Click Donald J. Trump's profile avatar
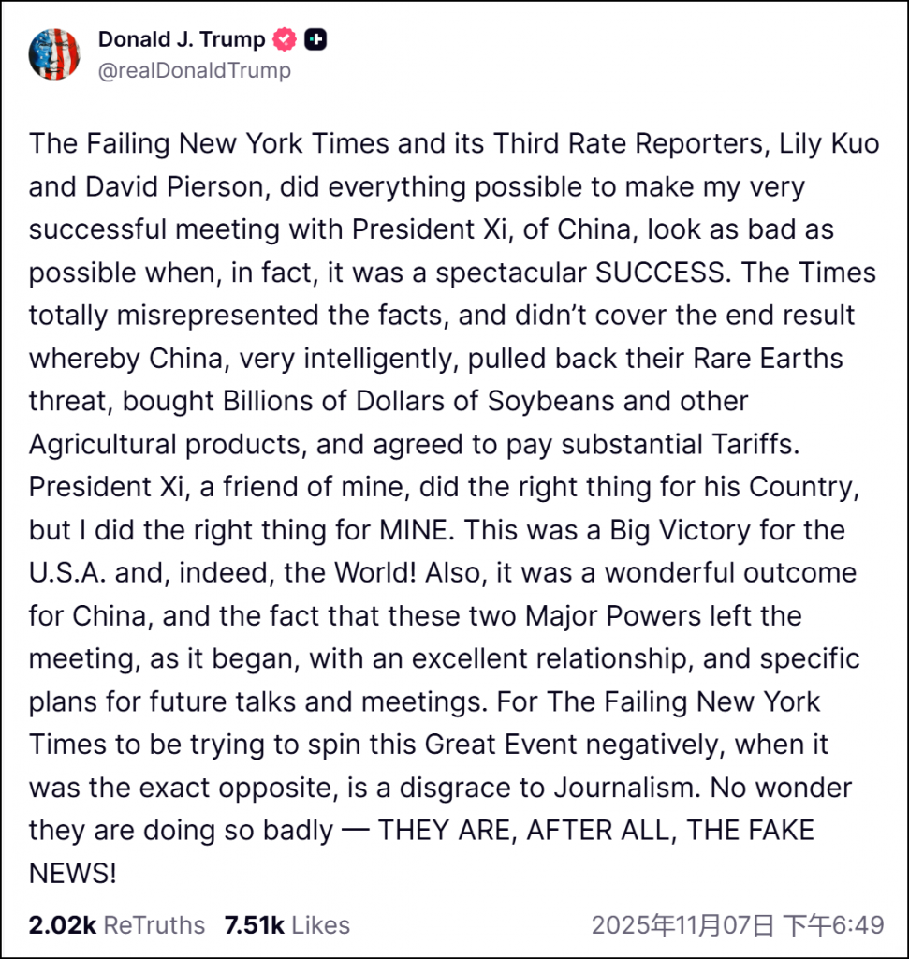Viewport: 909px width, 959px height. pyautogui.click(x=54, y=54)
